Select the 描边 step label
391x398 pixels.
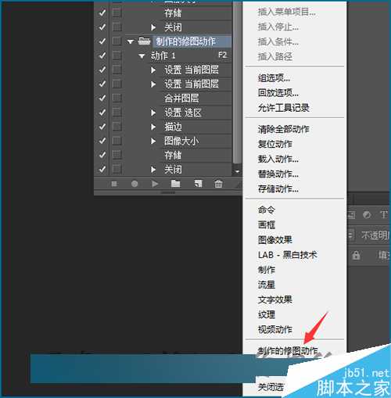tap(173, 127)
